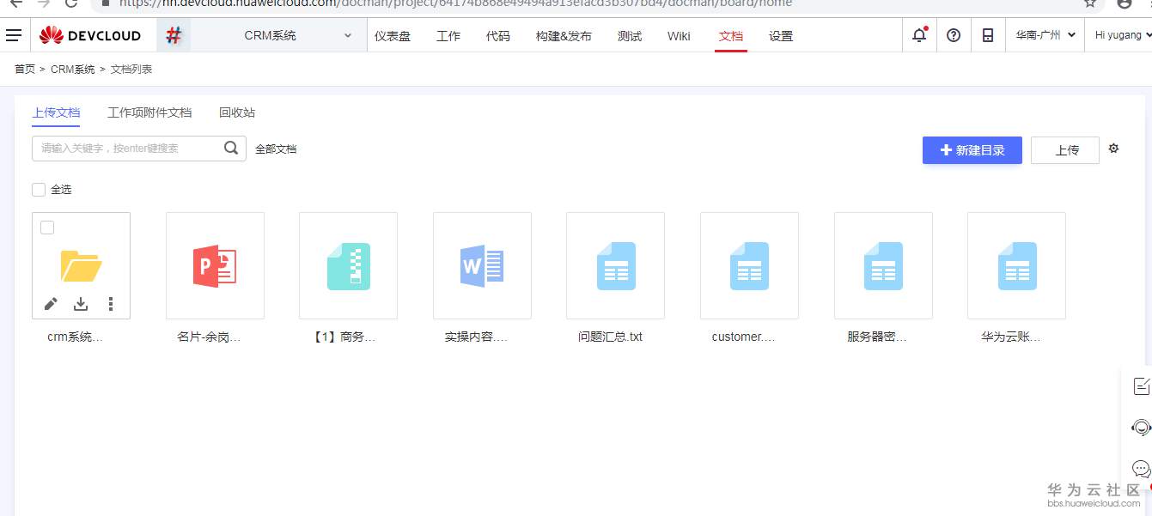This screenshot has height=516, width=1152.
Task: Click the customer file name label
Action: click(x=744, y=337)
